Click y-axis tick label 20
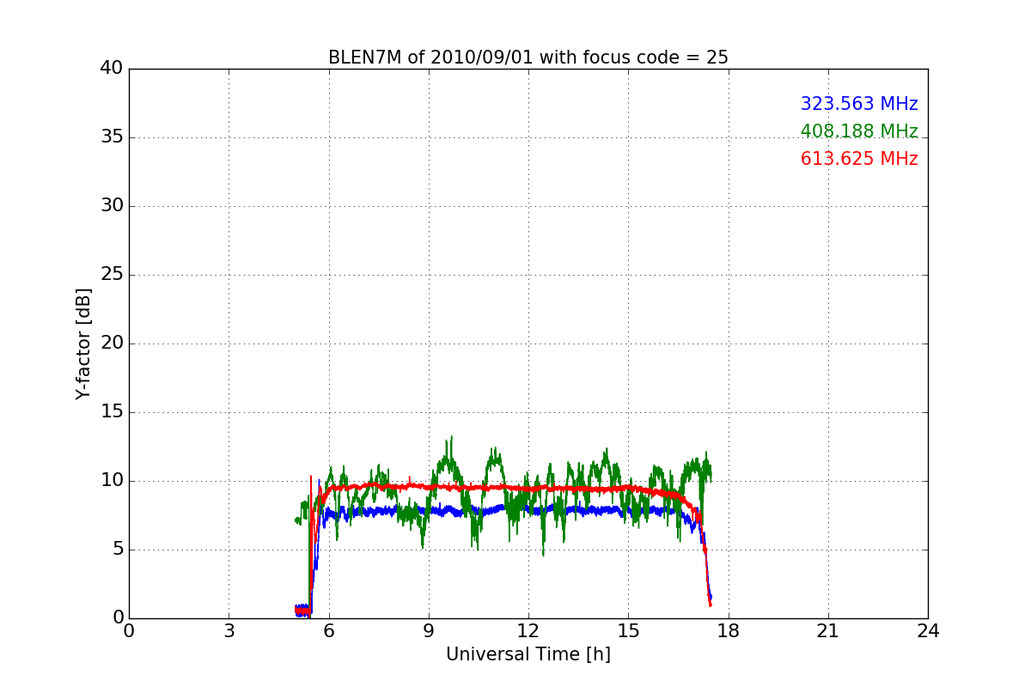Screen dimensions: 1031x687 tap(111, 343)
